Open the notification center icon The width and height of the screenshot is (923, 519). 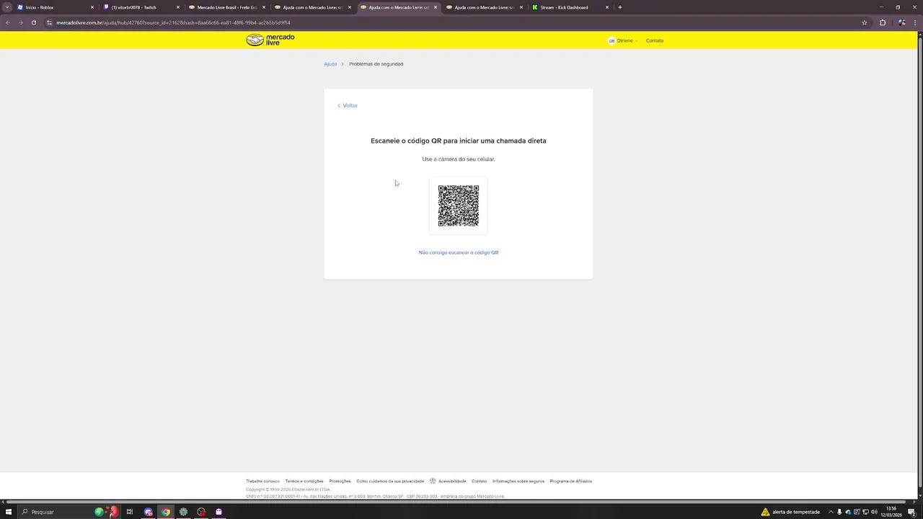coord(911,512)
